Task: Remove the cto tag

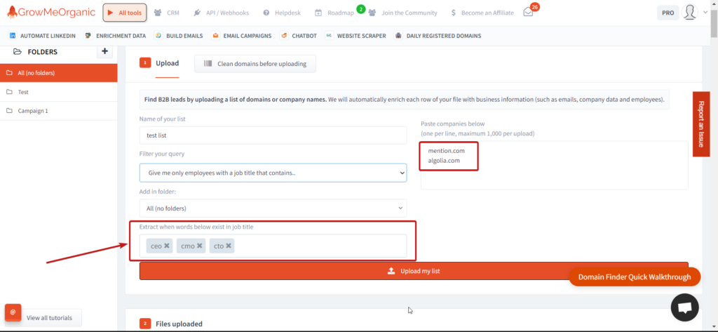Action: coord(229,246)
